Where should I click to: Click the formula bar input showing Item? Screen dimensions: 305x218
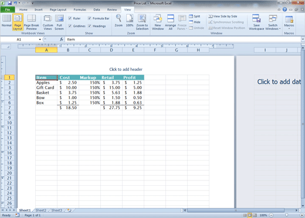point(183,39)
